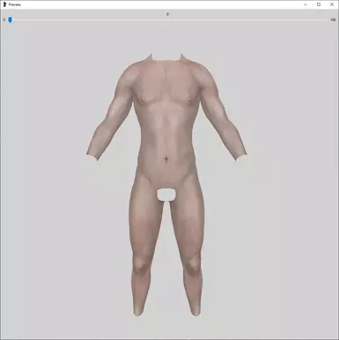Click the current slider value above the track
The image size is (339, 340).
[167, 14]
